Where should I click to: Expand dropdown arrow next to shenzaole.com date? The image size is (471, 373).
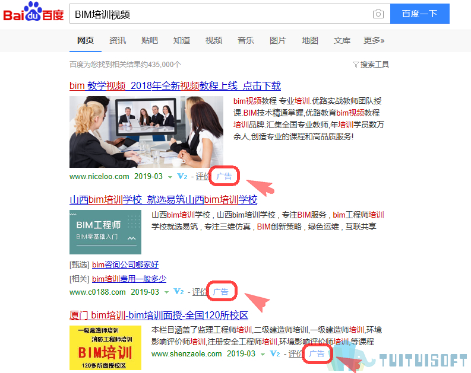[x=263, y=355]
